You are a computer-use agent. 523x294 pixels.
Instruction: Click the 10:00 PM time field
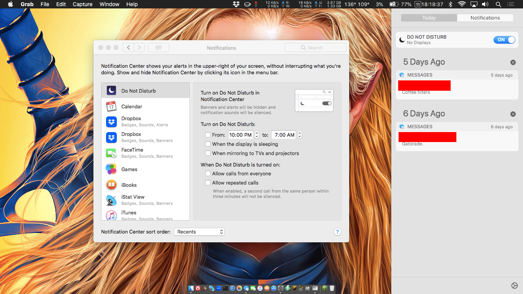pyautogui.click(x=241, y=135)
